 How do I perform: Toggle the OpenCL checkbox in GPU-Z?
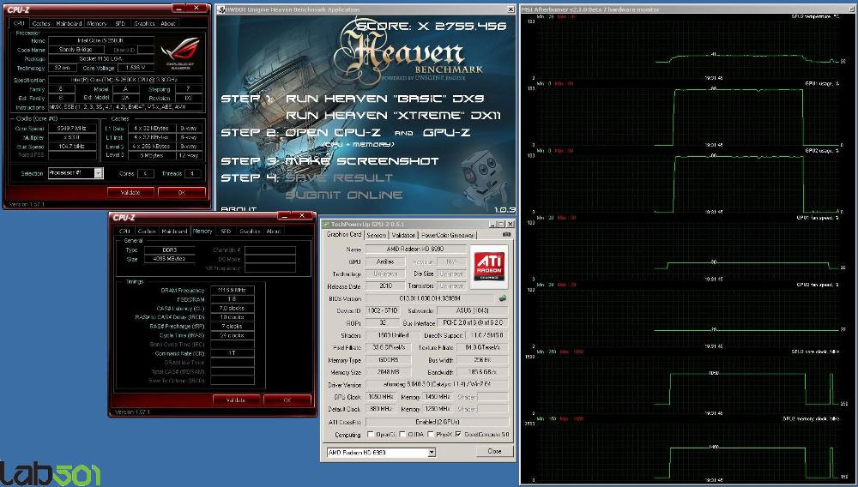click(x=371, y=435)
